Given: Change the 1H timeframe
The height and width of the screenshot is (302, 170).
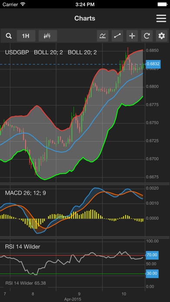Looking at the screenshot, I should point(26,36).
